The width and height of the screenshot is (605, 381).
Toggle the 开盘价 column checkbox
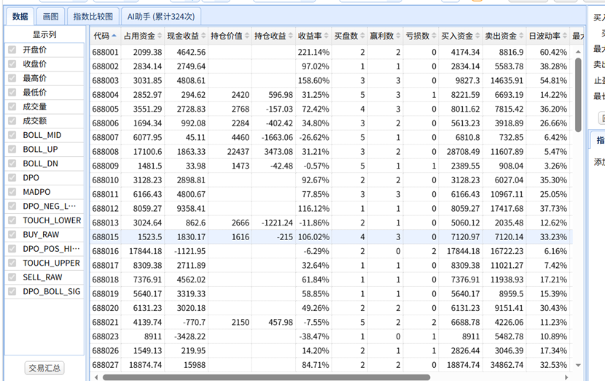12,50
